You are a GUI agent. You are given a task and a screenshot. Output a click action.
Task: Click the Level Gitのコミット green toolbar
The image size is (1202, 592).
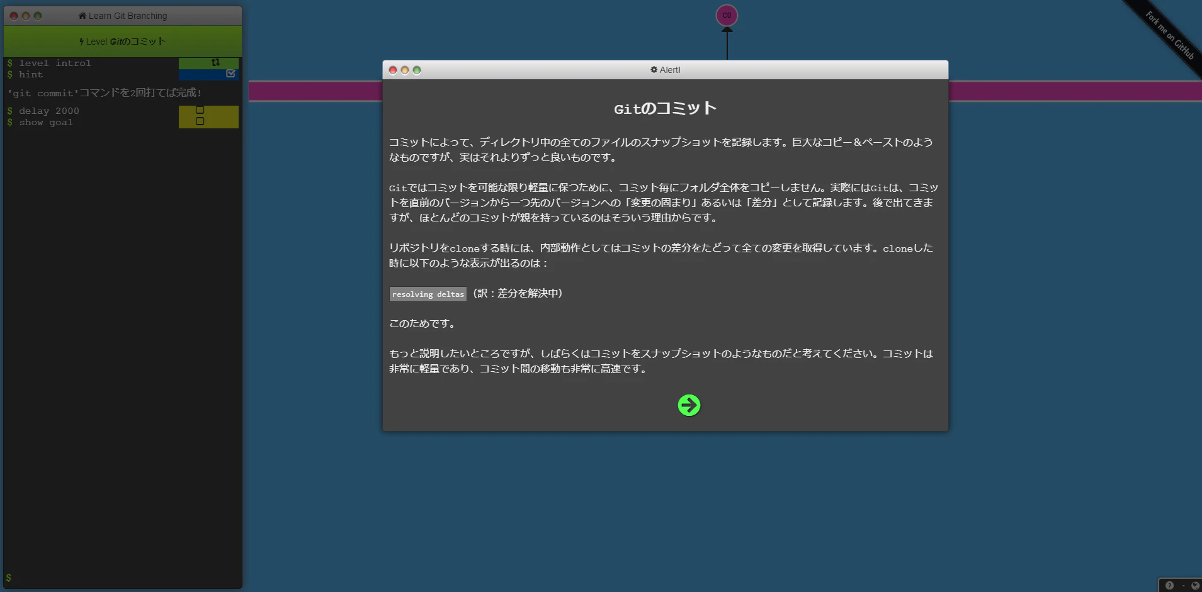pyautogui.click(x=123, y=42)
